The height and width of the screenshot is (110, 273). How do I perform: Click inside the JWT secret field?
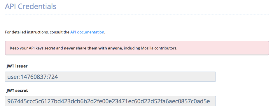(x=110, y=101)
